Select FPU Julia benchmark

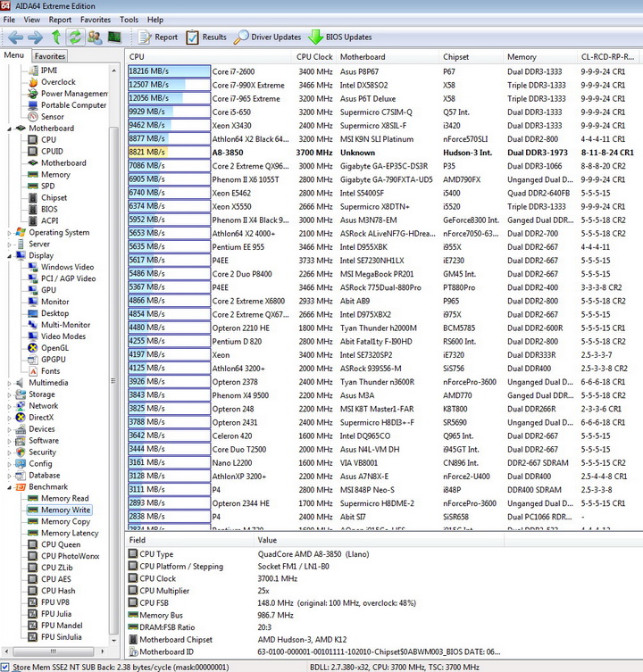(x=56, y=614)
